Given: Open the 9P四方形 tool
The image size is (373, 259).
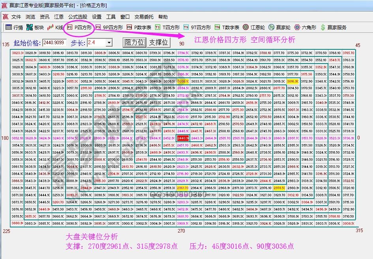Looking at the screenshot, I should [x=109, y=28].
